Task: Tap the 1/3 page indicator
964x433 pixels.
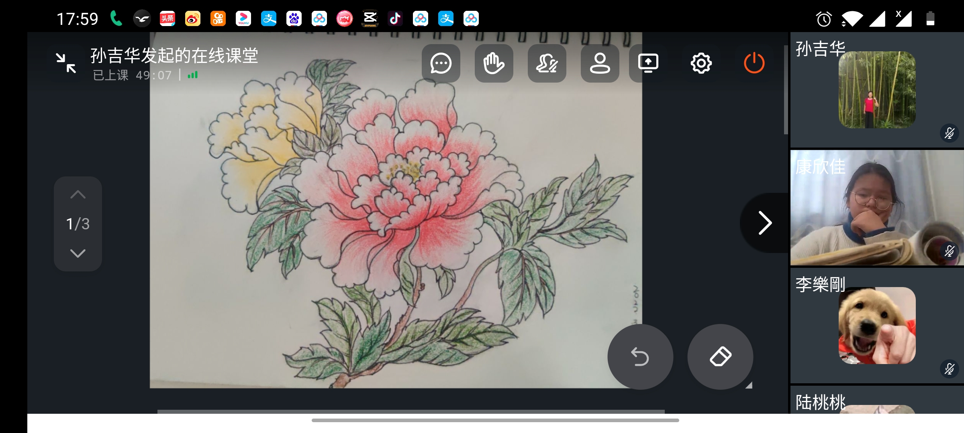Action: coord(78,224)
